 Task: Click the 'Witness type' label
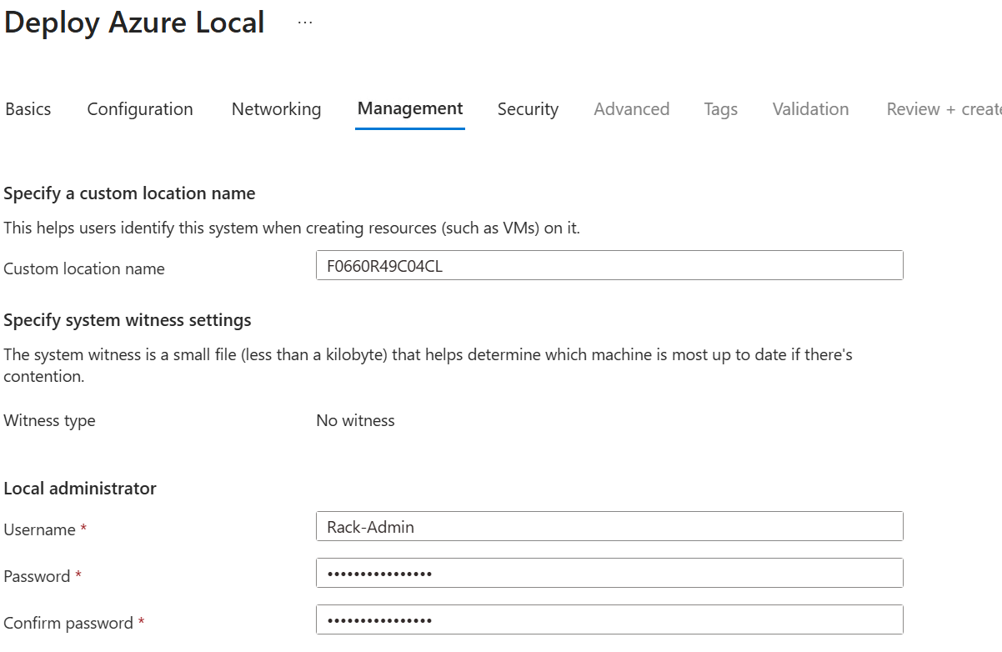point(49,420)
